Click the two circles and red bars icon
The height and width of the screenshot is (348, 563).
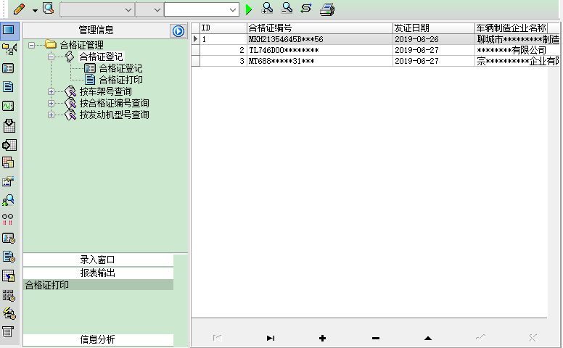[8, 219]
